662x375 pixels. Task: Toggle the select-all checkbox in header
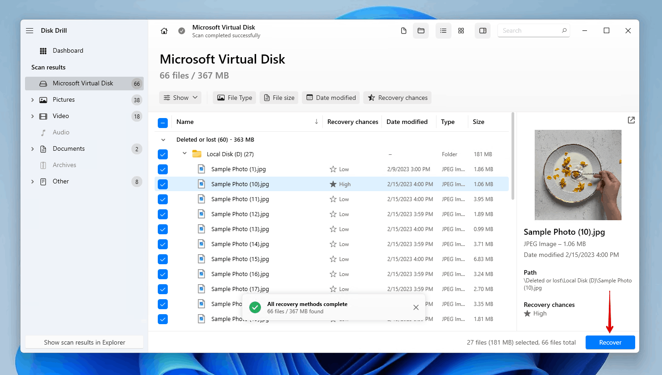(x=163, y=123)
